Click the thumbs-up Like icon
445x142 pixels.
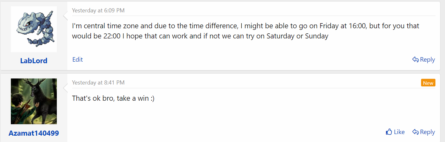pos(389,132)
